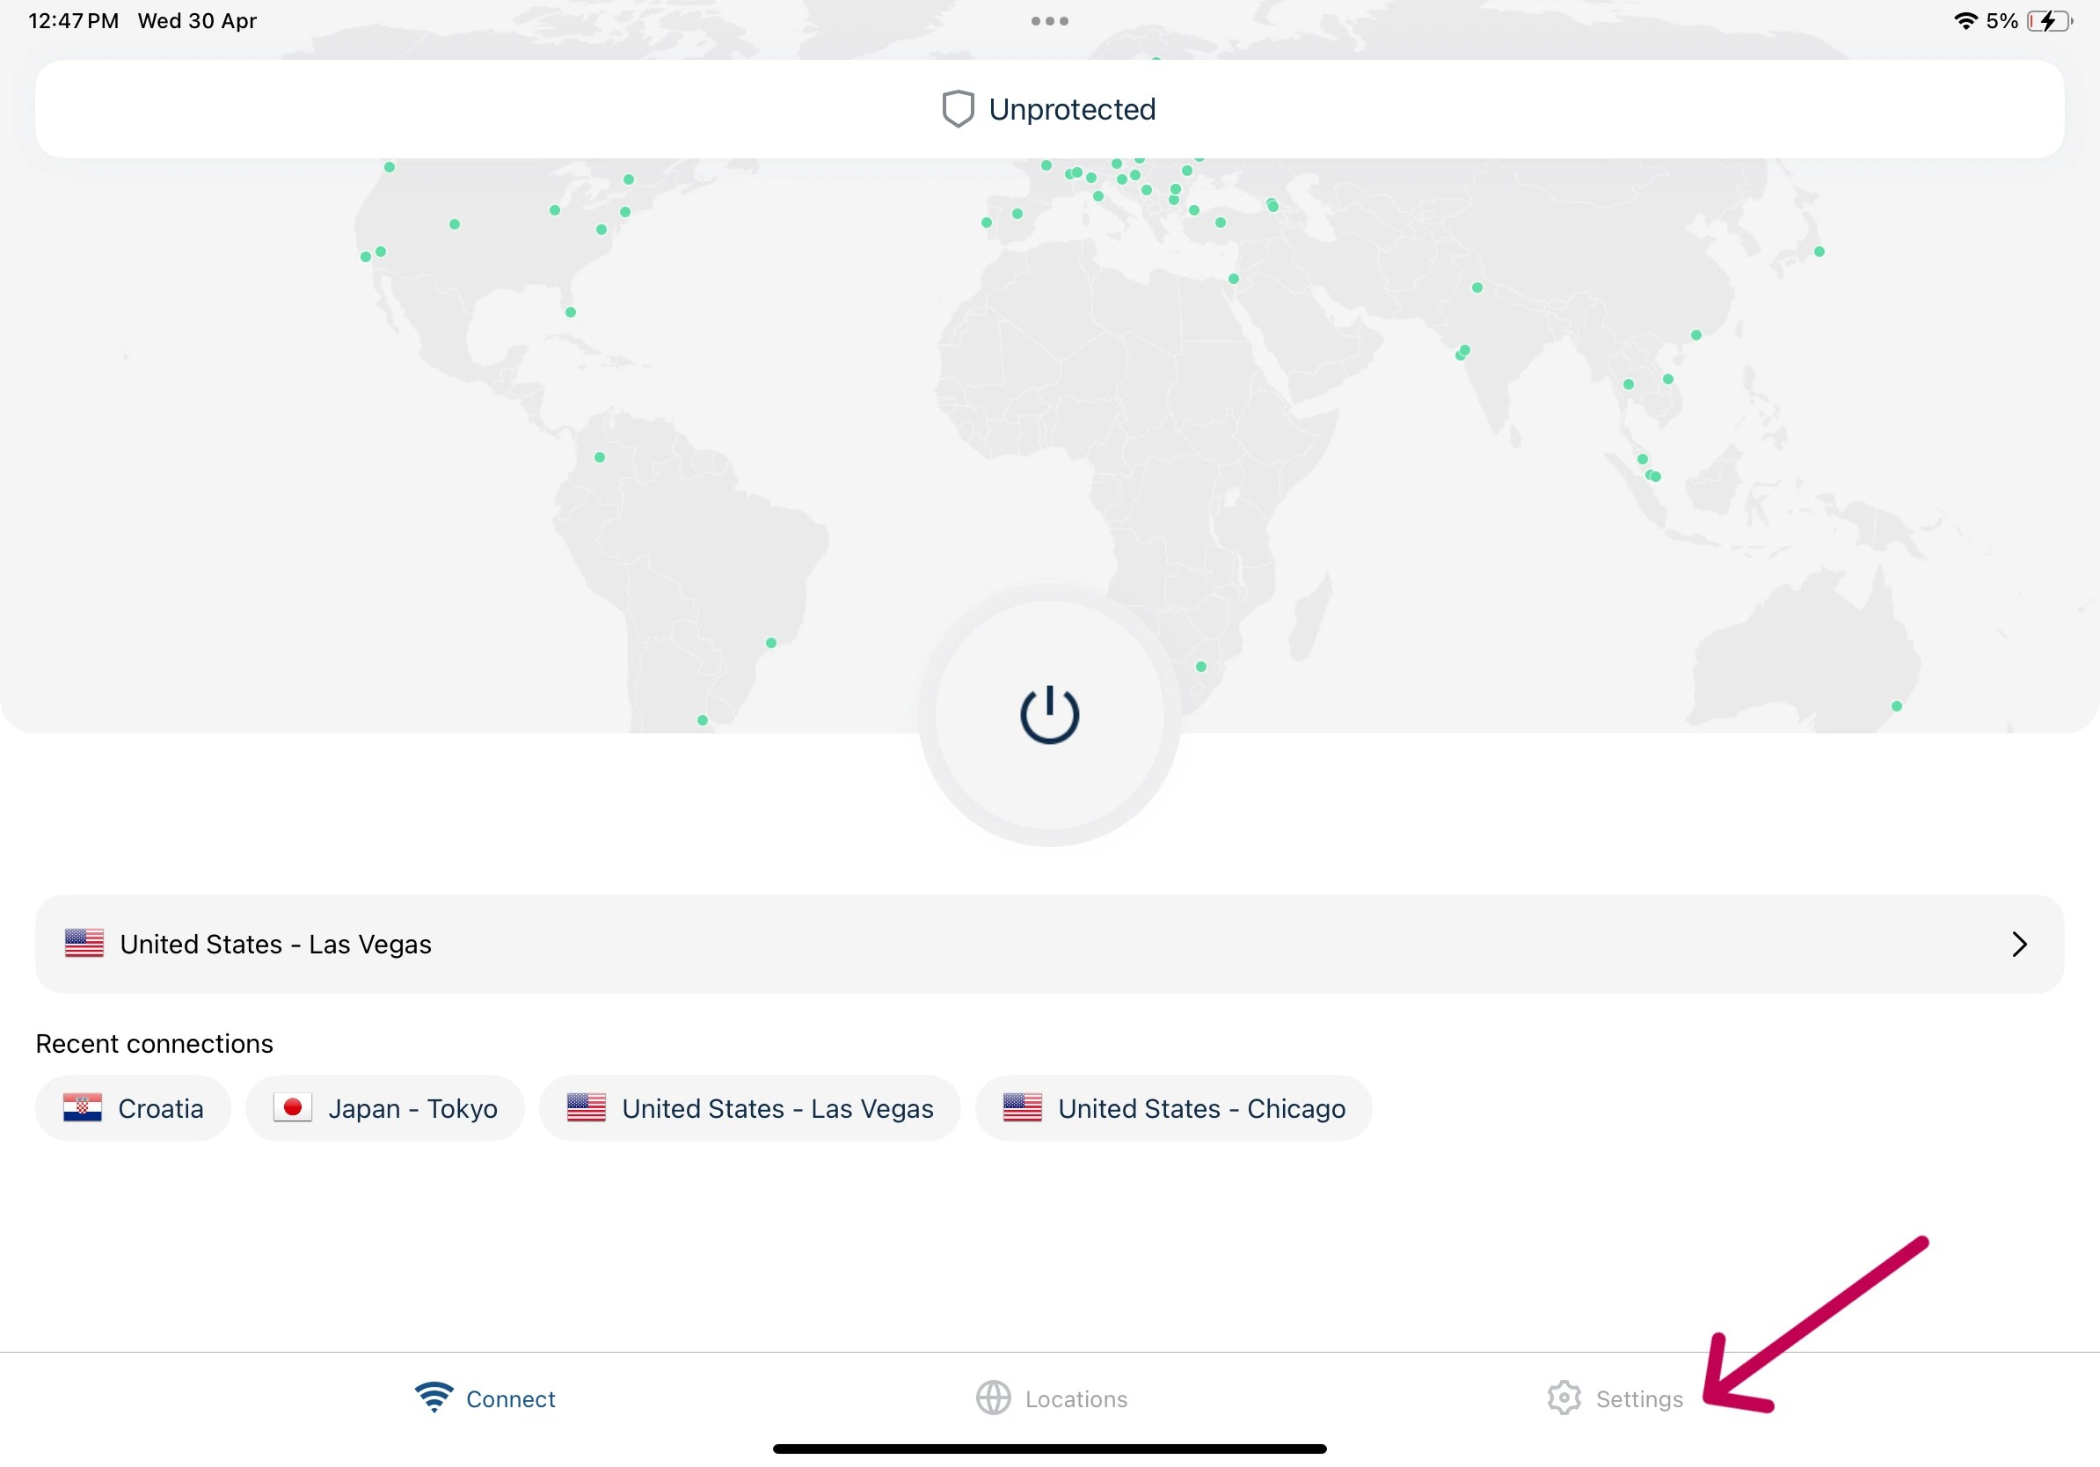The image size is (2100, 1467).
Task: Tap the Connect Wi-Fi icon tab
Action: [x=434, y=1397]
